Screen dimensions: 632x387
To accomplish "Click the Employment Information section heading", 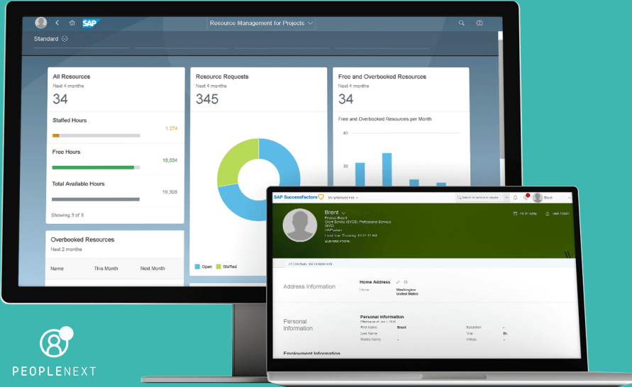I will click(x=311, y=353).
